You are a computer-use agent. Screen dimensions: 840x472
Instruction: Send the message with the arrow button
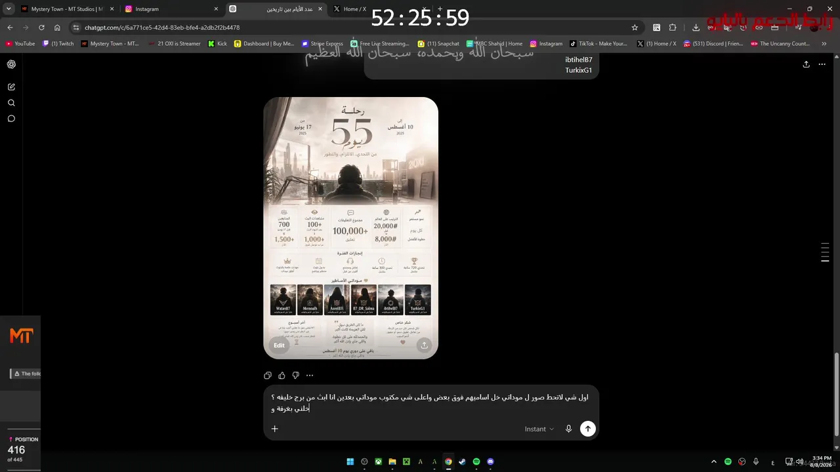[x=587, y=429]
